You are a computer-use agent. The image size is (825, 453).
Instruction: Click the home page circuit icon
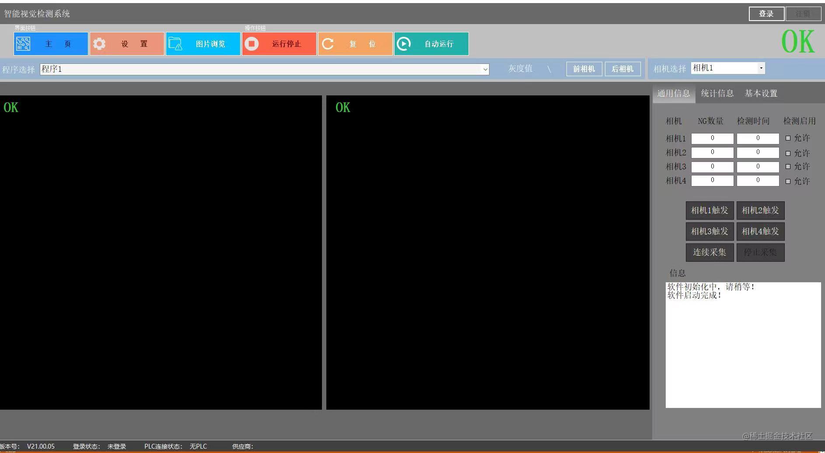(23, 44)
